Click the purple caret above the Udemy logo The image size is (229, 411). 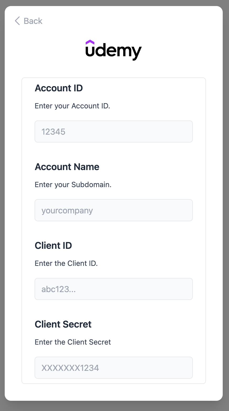point(90,42)
